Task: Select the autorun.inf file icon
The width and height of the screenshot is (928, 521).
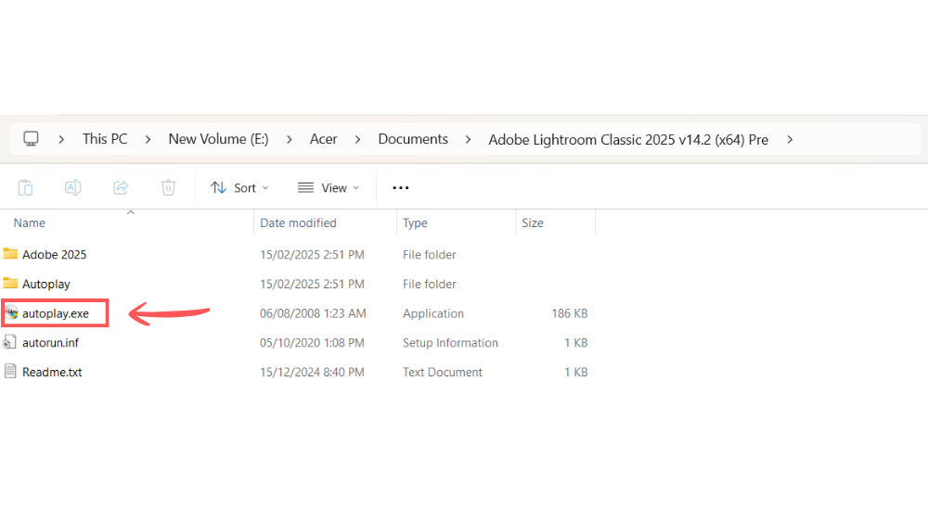Action: 11,342
